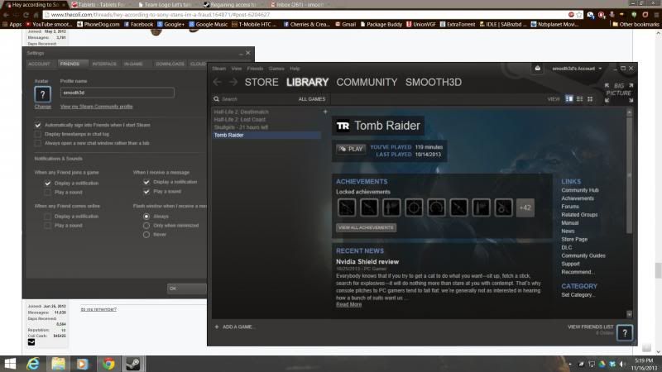Open View my Steam Community profile link

point(97,107)
